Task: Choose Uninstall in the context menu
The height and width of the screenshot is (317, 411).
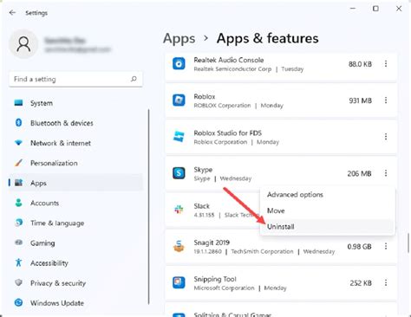Action: click(x=327, y=227)
